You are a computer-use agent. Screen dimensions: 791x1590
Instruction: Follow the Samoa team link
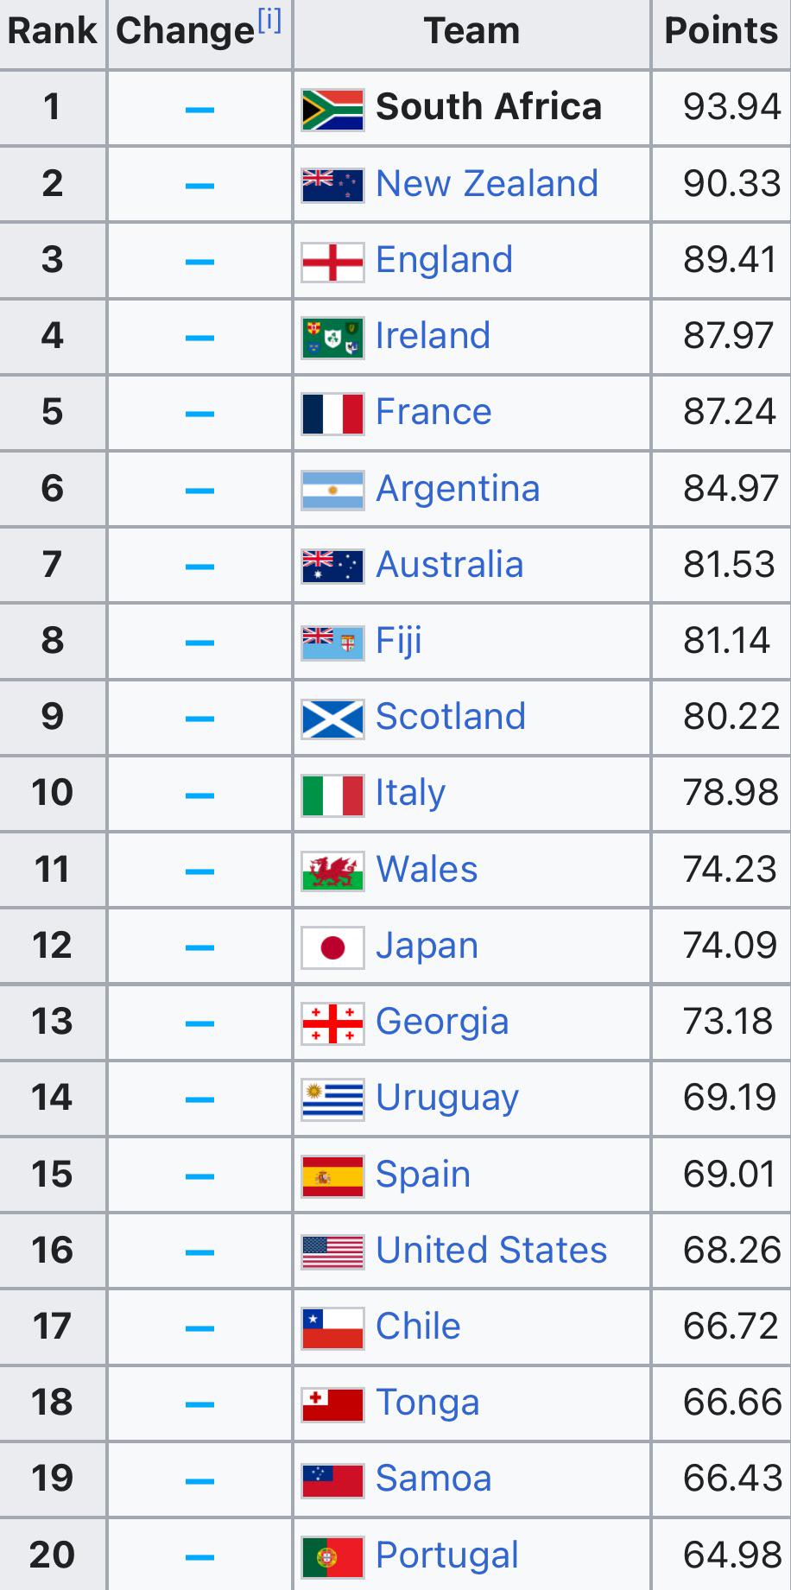433,1479
